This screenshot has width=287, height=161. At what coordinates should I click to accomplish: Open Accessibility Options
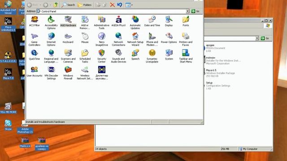(x=51, y=22)
